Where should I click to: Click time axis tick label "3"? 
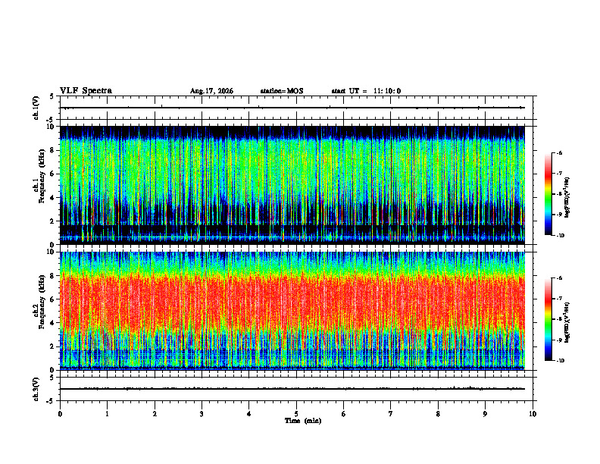click(202, 414)
